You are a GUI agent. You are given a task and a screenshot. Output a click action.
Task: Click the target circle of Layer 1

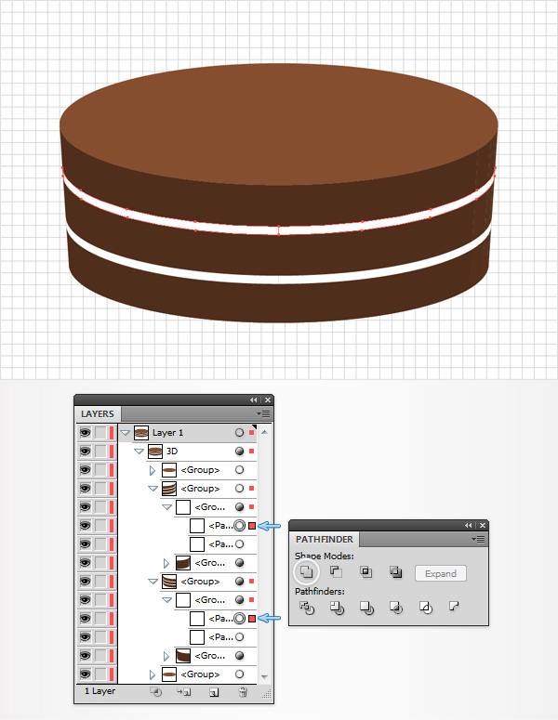click(x=239, y=433)
